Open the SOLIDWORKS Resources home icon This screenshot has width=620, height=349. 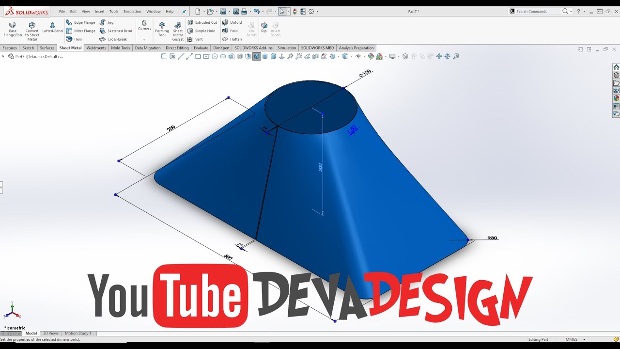pyautogui.click(x=616, y=67)
